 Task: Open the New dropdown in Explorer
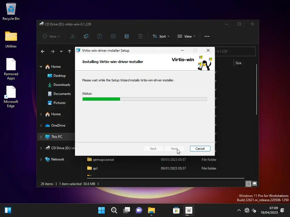(52, 36)
